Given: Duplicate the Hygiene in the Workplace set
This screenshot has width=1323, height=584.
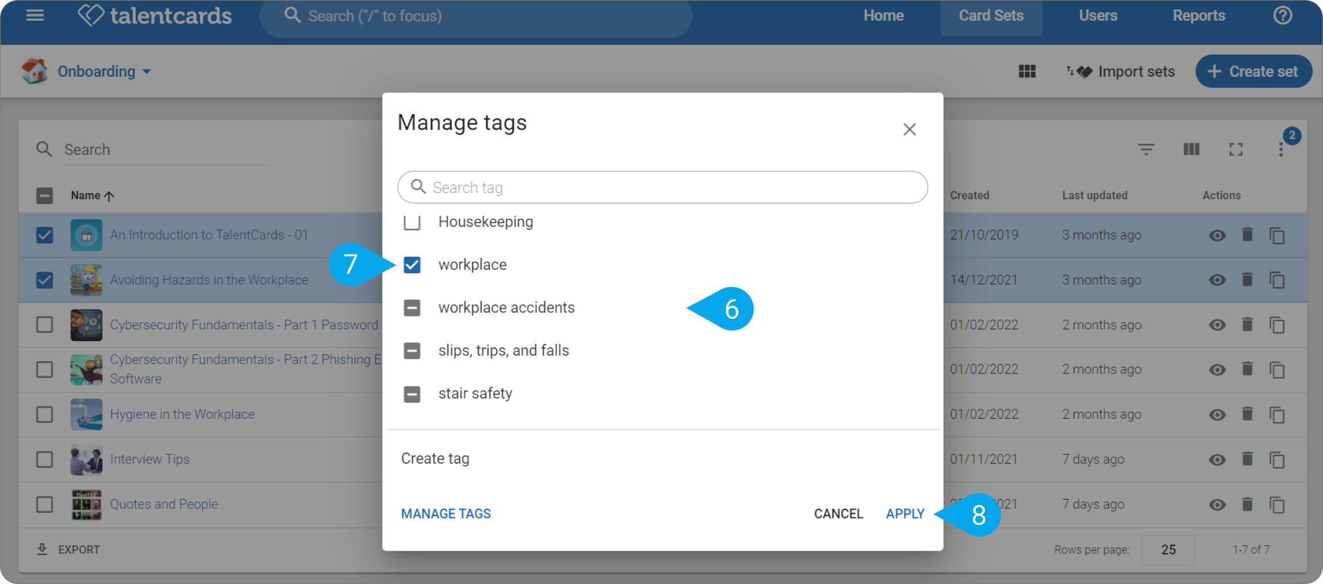Looking at the screenshot, I should click(1277, 415).
